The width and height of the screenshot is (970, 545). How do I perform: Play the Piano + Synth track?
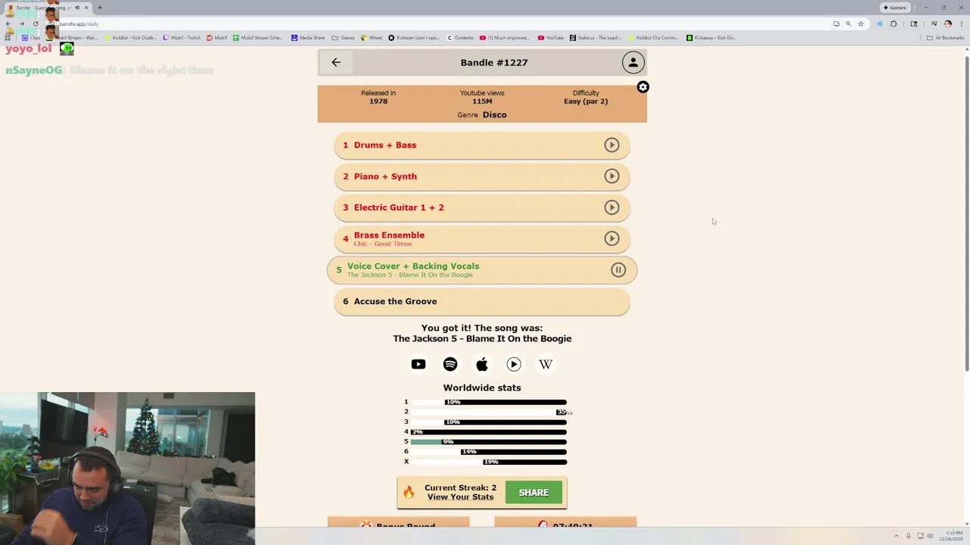click(x=612, y=176)
